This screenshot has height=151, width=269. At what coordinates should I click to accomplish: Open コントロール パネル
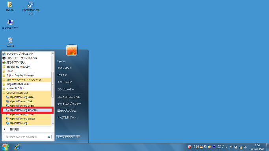(69, 97)
